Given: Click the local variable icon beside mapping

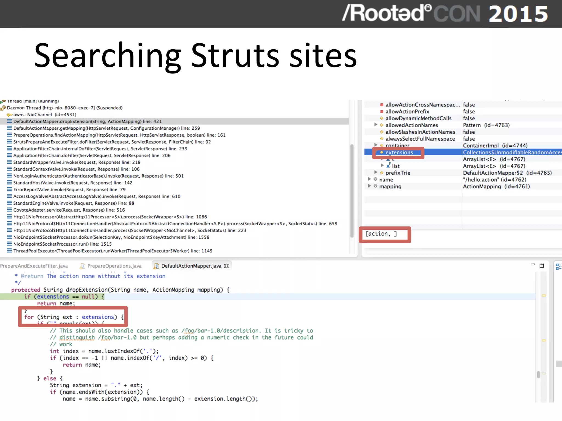Looking at the screenshot, I should pos(375,186).
